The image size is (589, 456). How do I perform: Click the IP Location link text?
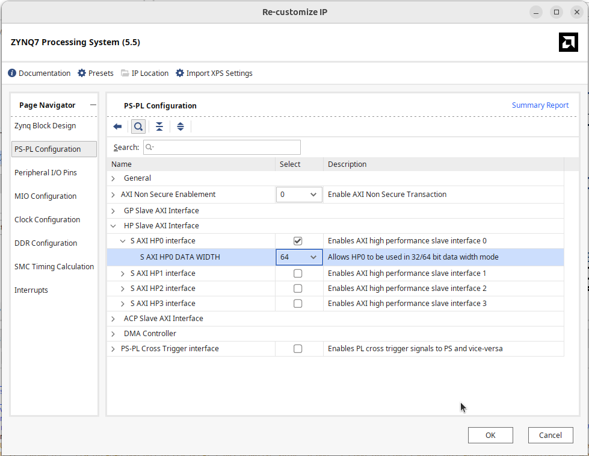(150, 73)
